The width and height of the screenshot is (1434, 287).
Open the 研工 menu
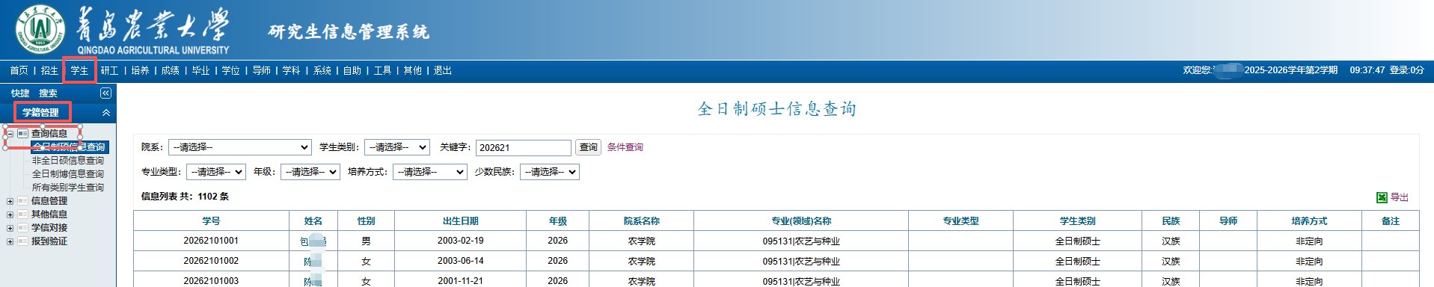click(109, 70)
